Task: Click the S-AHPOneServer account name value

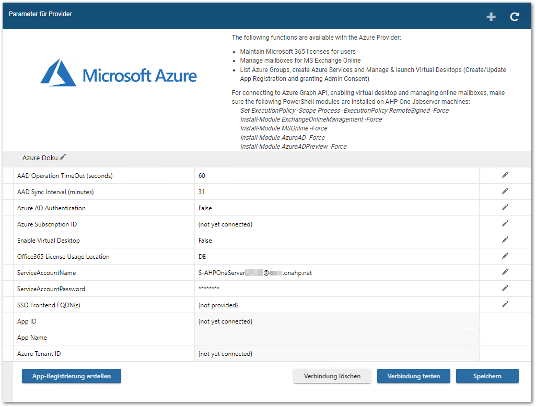Action: coord(255,273)
